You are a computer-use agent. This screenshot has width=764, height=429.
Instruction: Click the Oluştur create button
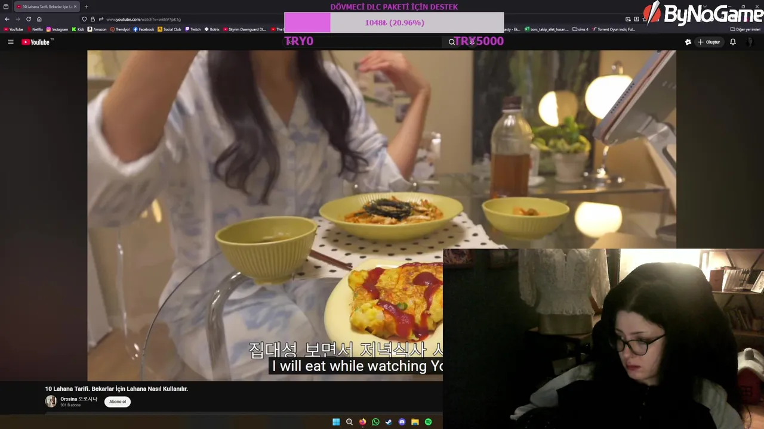pyautogui.click(x=708, y=42)
